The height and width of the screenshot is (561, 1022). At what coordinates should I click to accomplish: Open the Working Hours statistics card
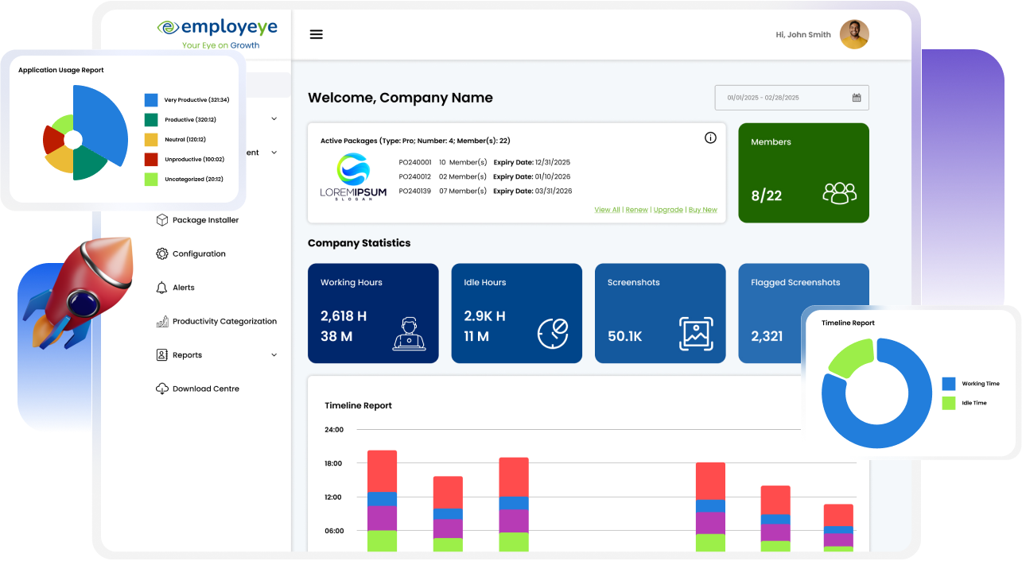tap(373, 313)
